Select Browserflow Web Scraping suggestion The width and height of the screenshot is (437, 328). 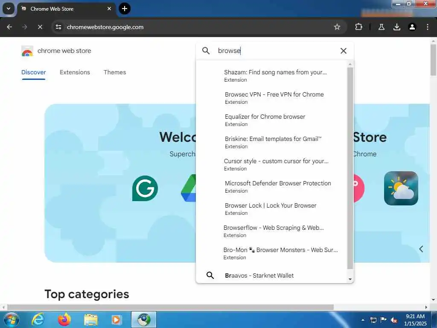point(272,231)
